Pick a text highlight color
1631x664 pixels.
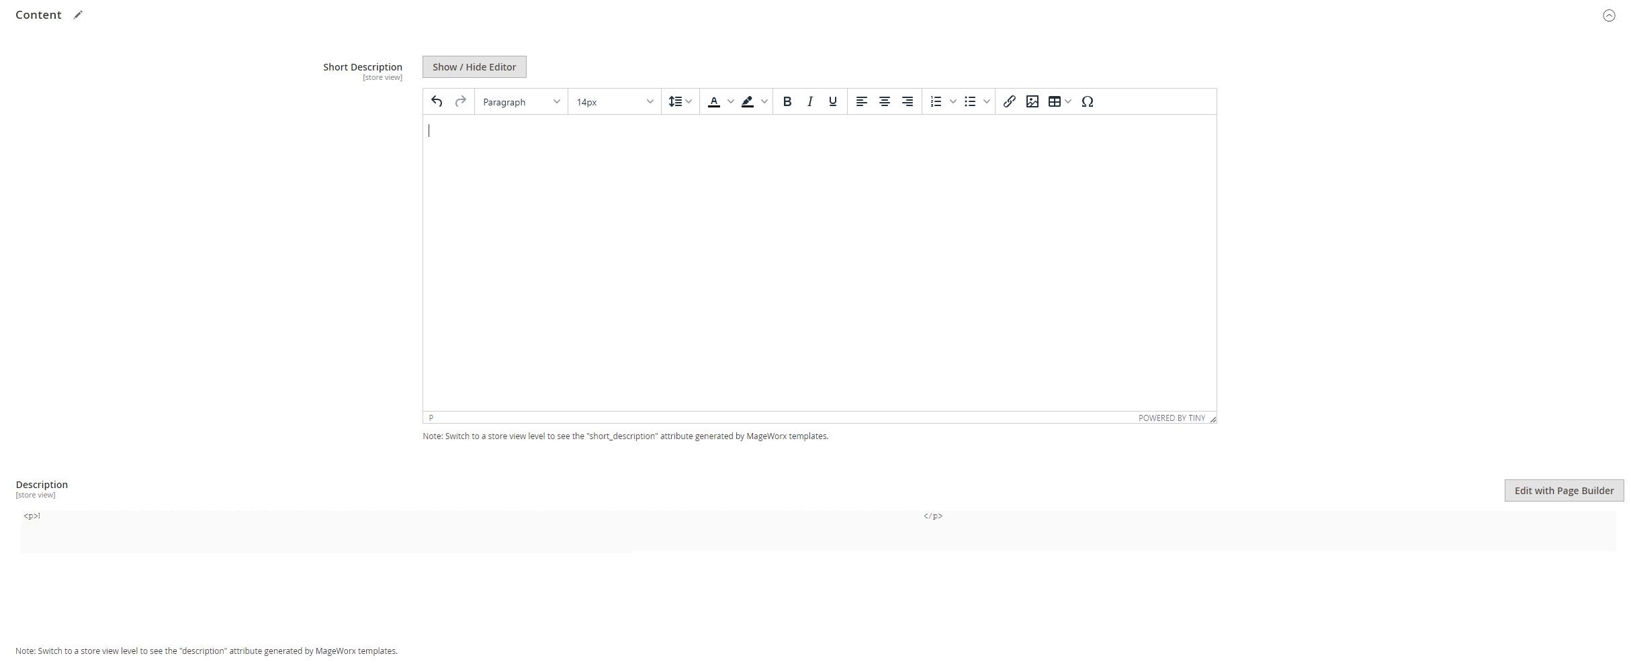(748, 101)
